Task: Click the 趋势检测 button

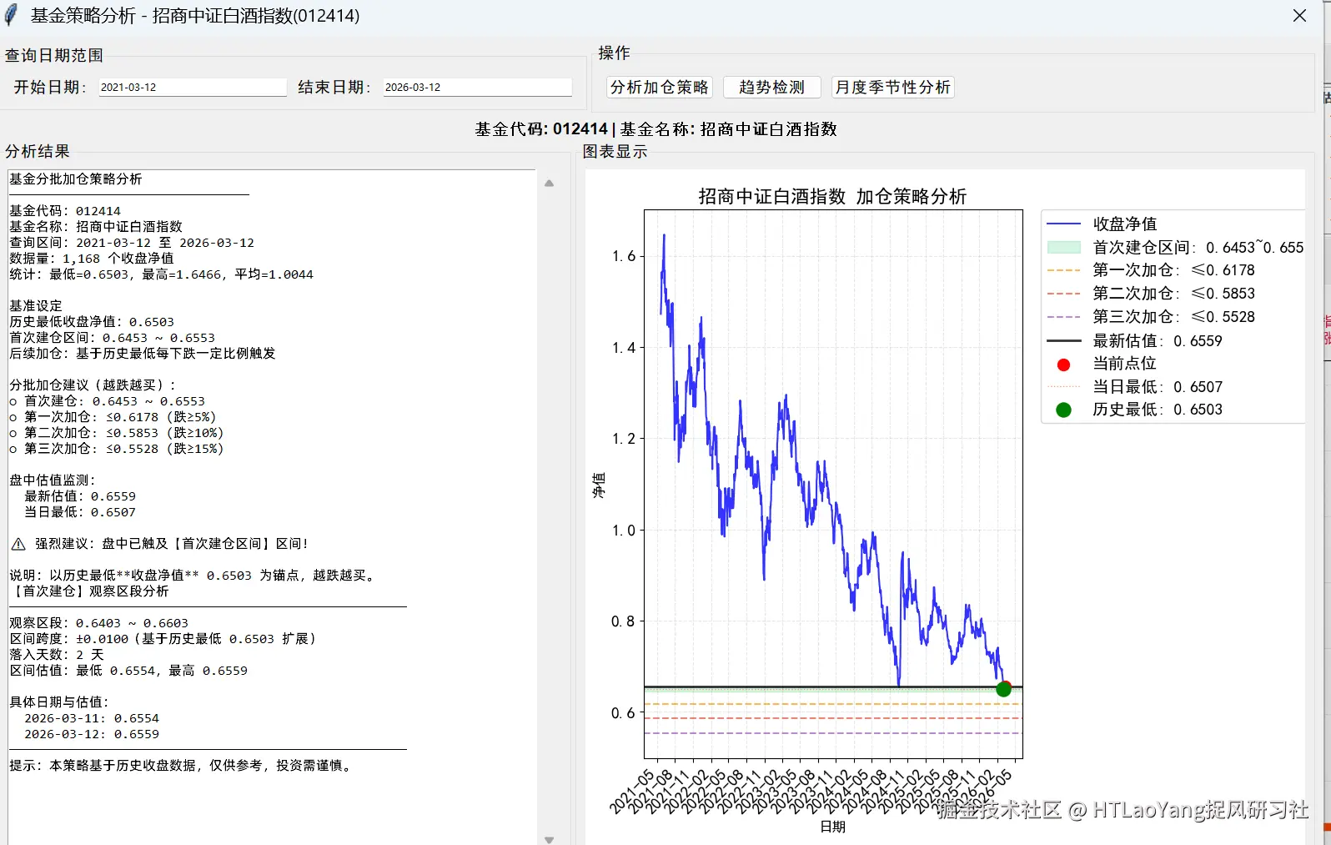Action: click(x=771, y=88)
